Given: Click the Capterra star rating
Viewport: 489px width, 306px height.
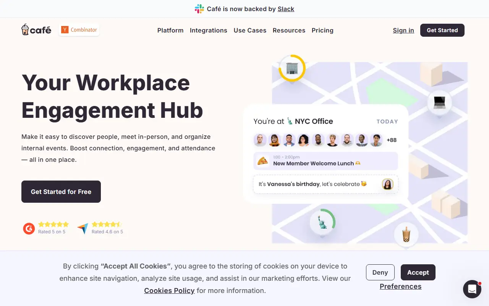Looking at the screenshot, I should pos(107,225).
